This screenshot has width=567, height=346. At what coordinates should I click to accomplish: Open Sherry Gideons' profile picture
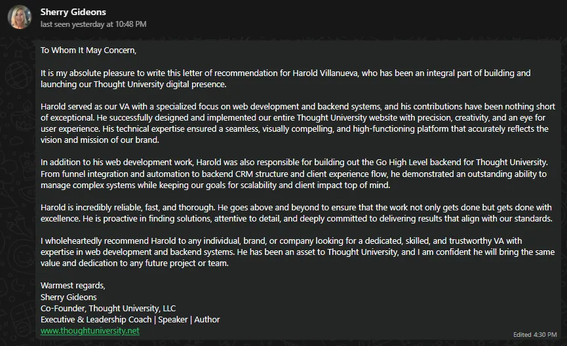[20, 17]
